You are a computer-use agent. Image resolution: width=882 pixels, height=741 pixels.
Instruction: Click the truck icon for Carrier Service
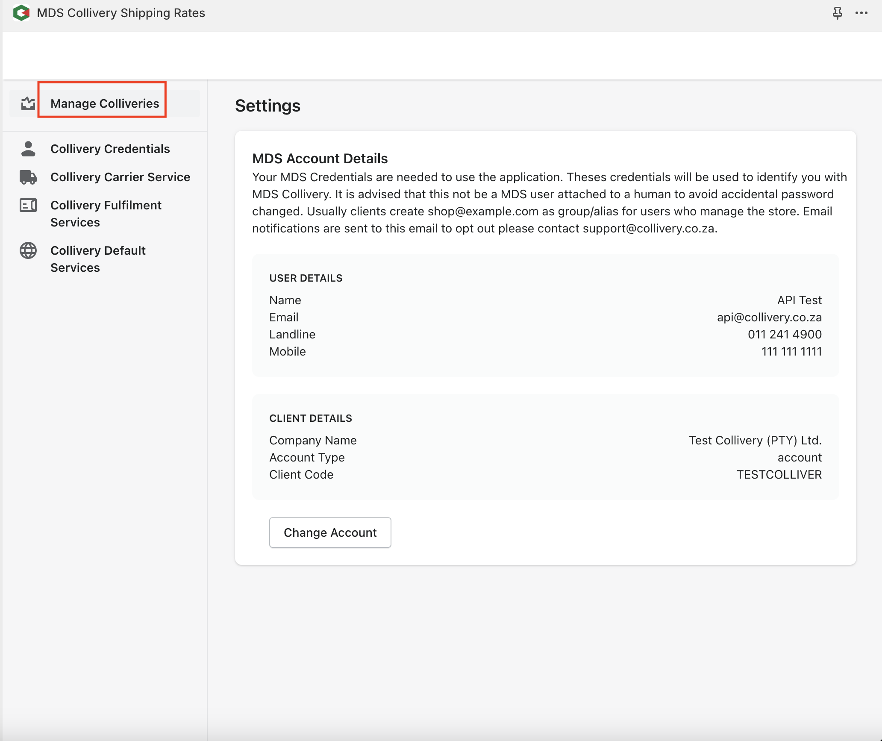click(x=28, y=177)
